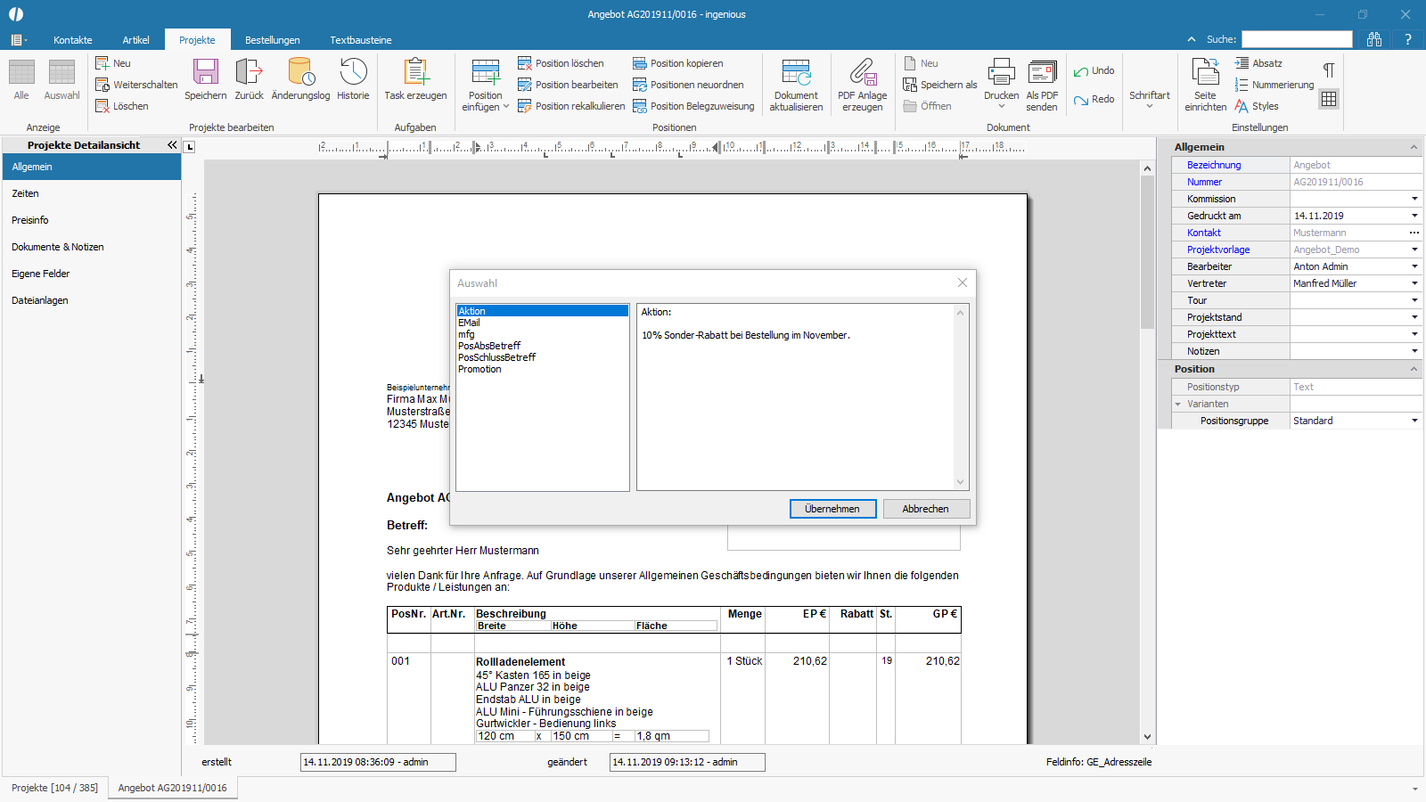The width and height of the screenshot is (1426, 802).
Task: Open the Projektstand dropdown
Action: [x=1414, y=317]
